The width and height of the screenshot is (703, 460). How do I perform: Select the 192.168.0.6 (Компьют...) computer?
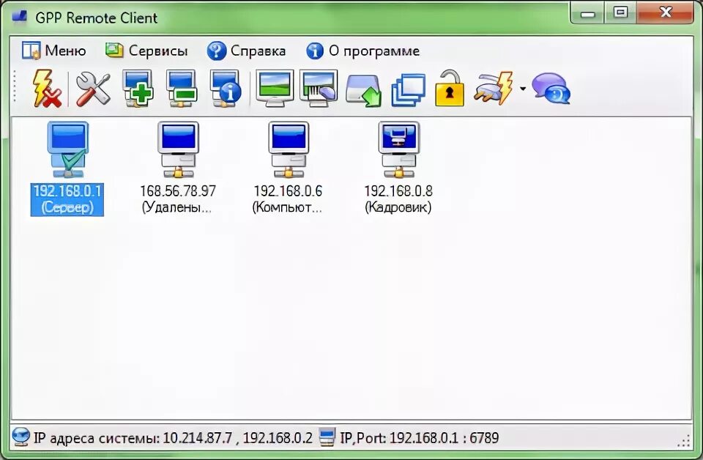(x=288, y=169)
